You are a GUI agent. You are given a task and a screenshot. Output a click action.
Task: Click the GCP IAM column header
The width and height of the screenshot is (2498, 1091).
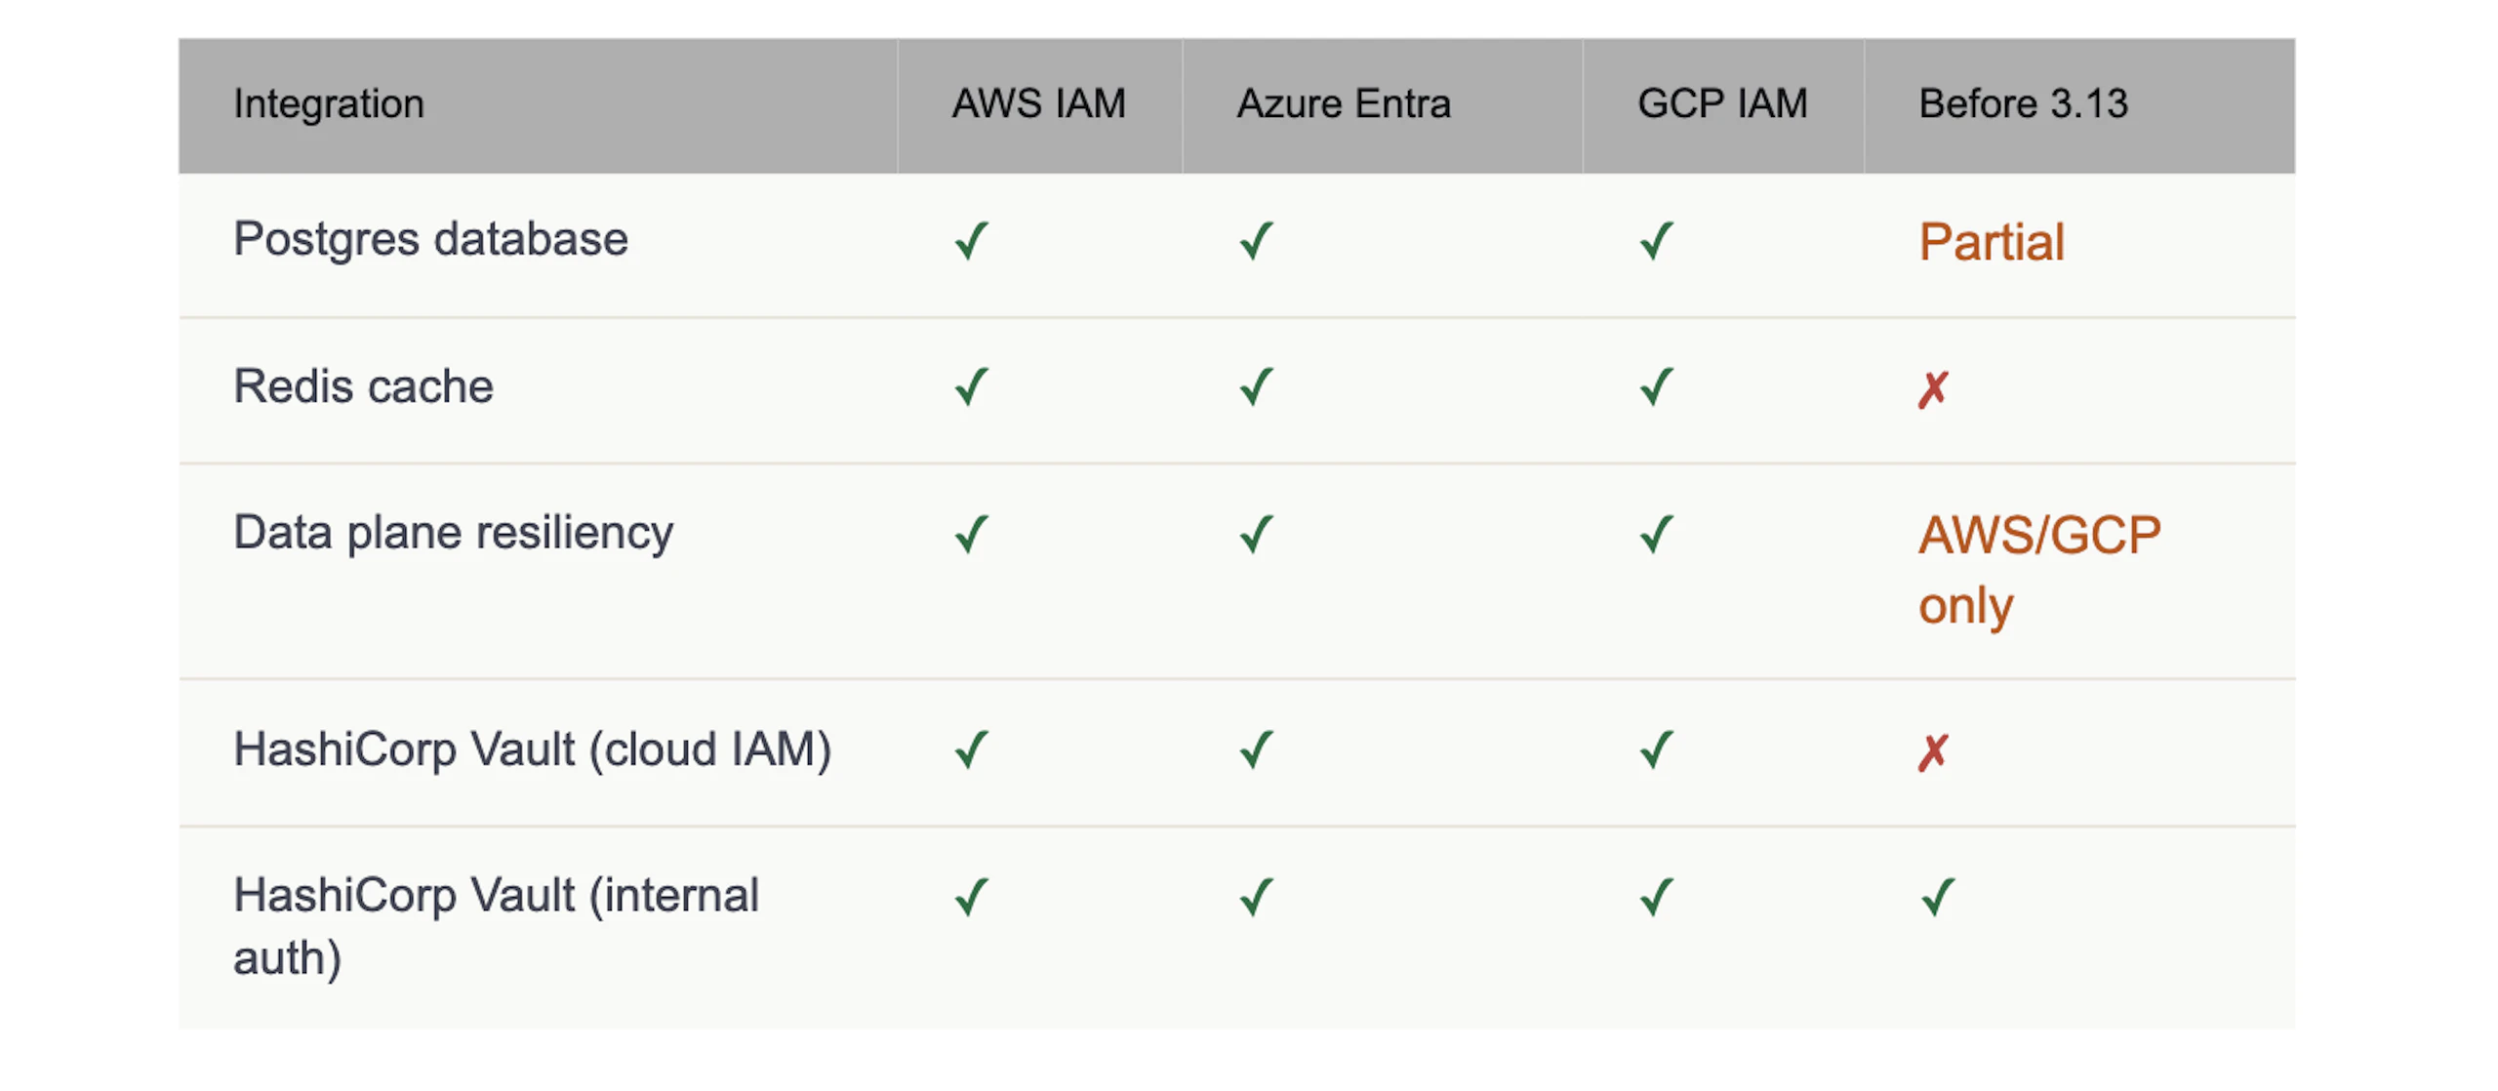tap(1722, 104)
